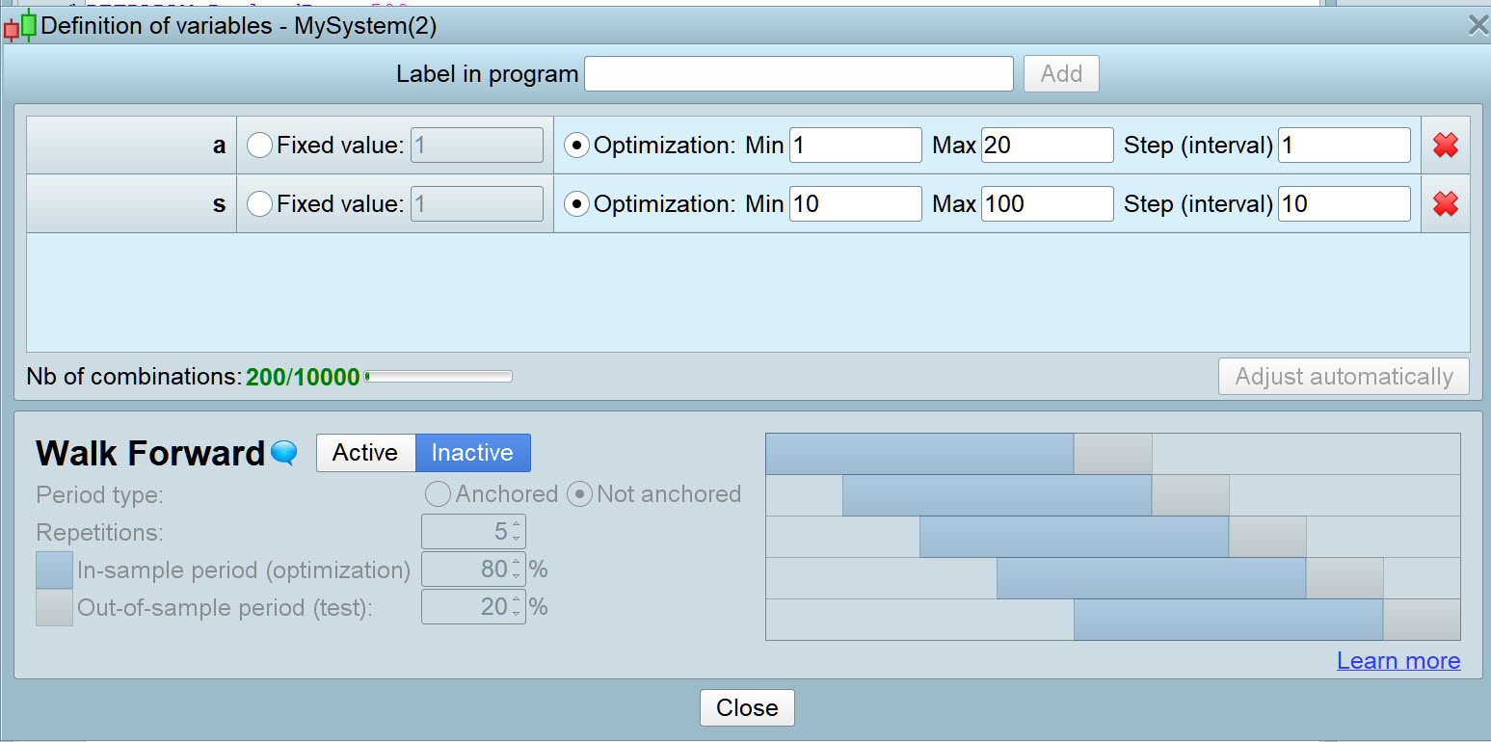Switch Walk Forward to Inactive
Screen dimensions: 1491x742
(x=472, y=453)
